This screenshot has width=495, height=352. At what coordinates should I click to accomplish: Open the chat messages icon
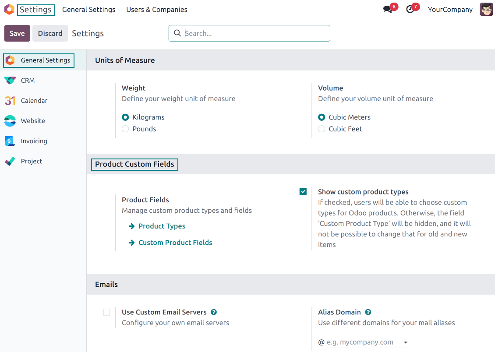tap(388, 10)
